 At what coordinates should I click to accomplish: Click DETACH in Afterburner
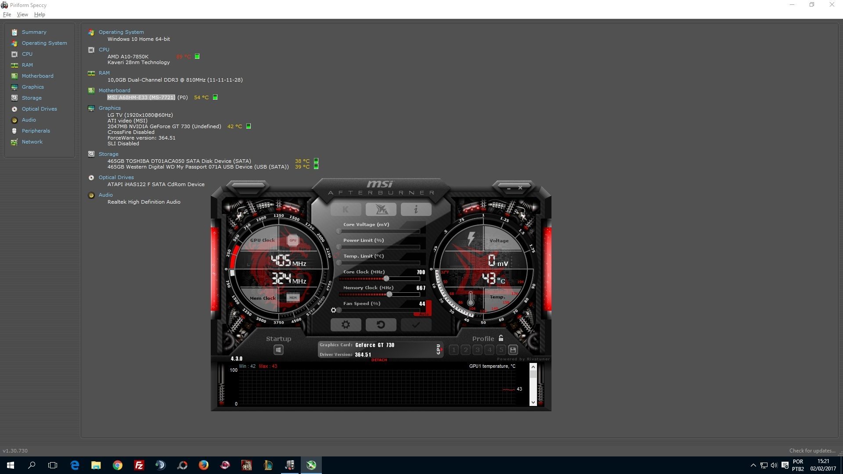379,360
